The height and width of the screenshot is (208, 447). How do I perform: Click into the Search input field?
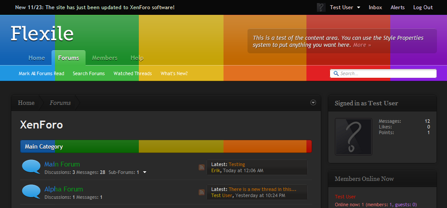(x=386, y=73)
